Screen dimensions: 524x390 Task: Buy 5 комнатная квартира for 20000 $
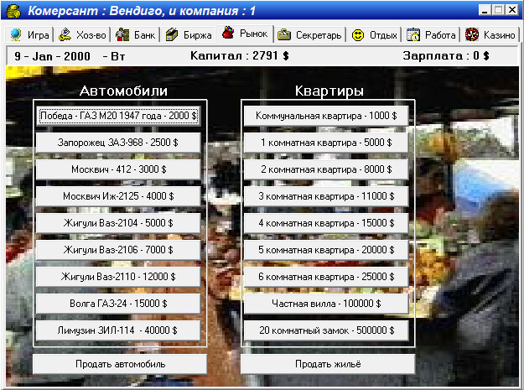326,250
